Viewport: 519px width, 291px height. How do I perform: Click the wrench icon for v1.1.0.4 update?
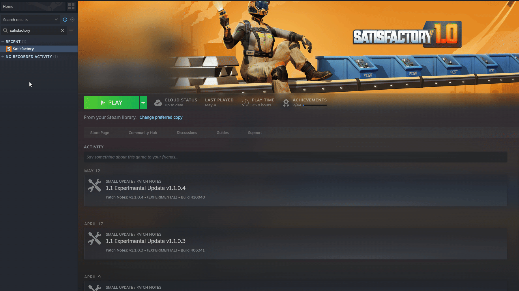(x=95, y=185)
